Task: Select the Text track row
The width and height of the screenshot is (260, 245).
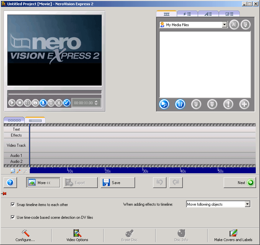Action: (130, 129)
